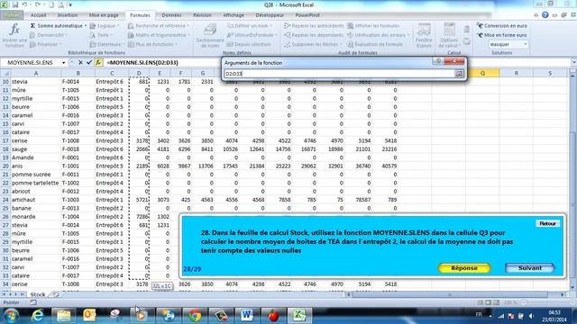Image resolution: width=577 pixels, height=324 pixels.
Task: Click the Select All corner of the sheet
Action: (x=5, y=74)
